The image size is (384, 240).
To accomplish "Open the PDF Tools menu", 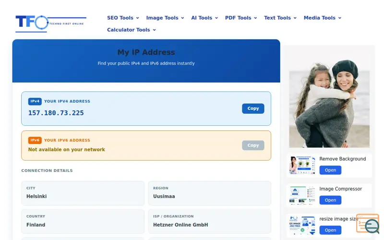I will pyautogui.click(x=241, y=18).
